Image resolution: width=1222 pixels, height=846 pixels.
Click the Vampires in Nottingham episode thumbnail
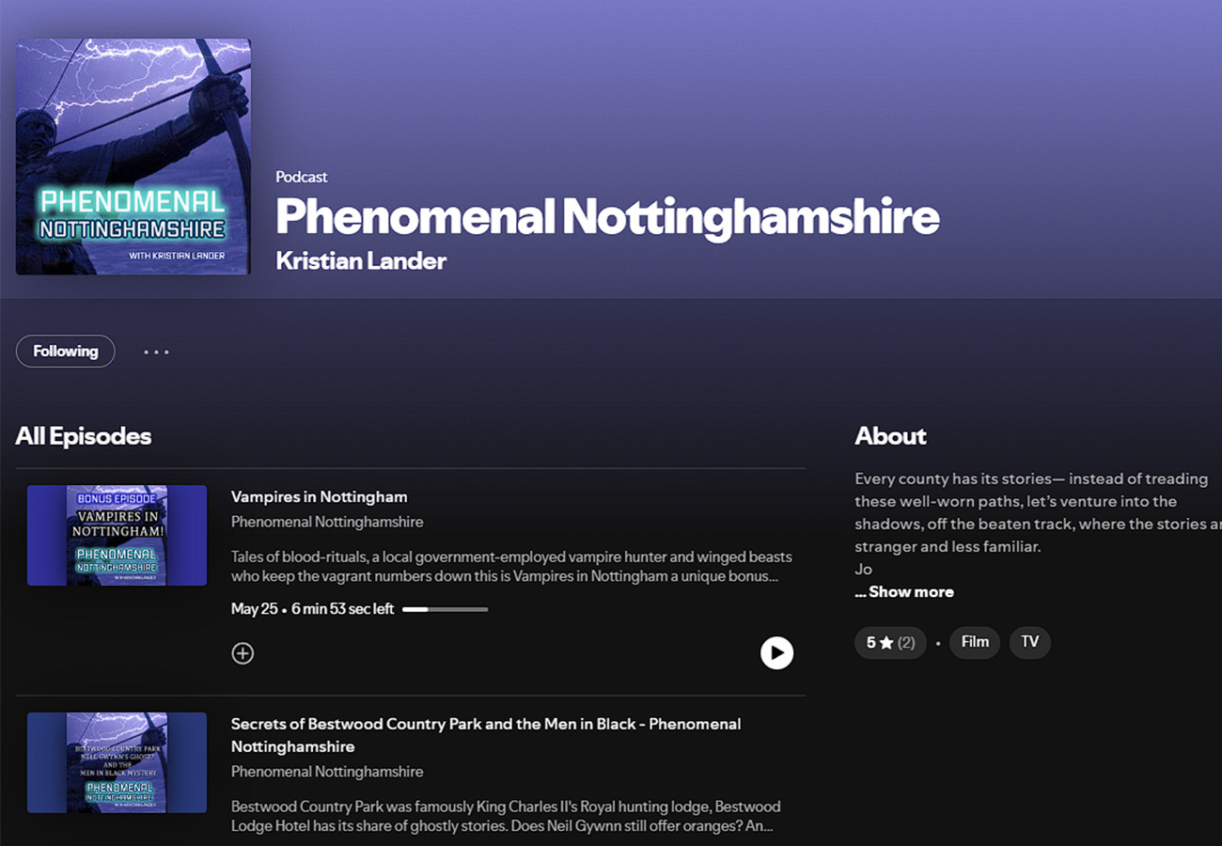tap(117, 536)
